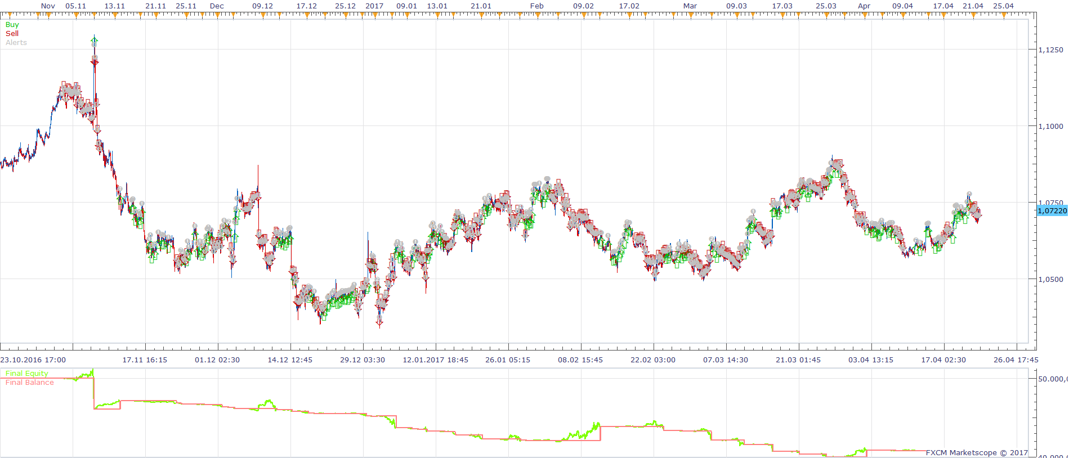Select the Buy legend label
1069x458 pixels.
(x=12, y=25)
